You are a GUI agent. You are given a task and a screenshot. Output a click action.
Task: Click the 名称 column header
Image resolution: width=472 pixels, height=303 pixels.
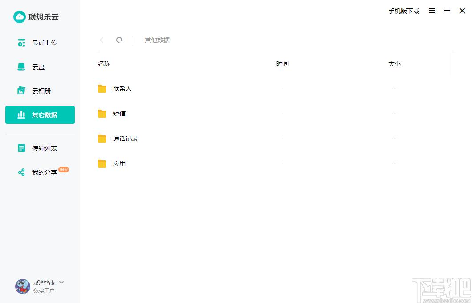104,64
